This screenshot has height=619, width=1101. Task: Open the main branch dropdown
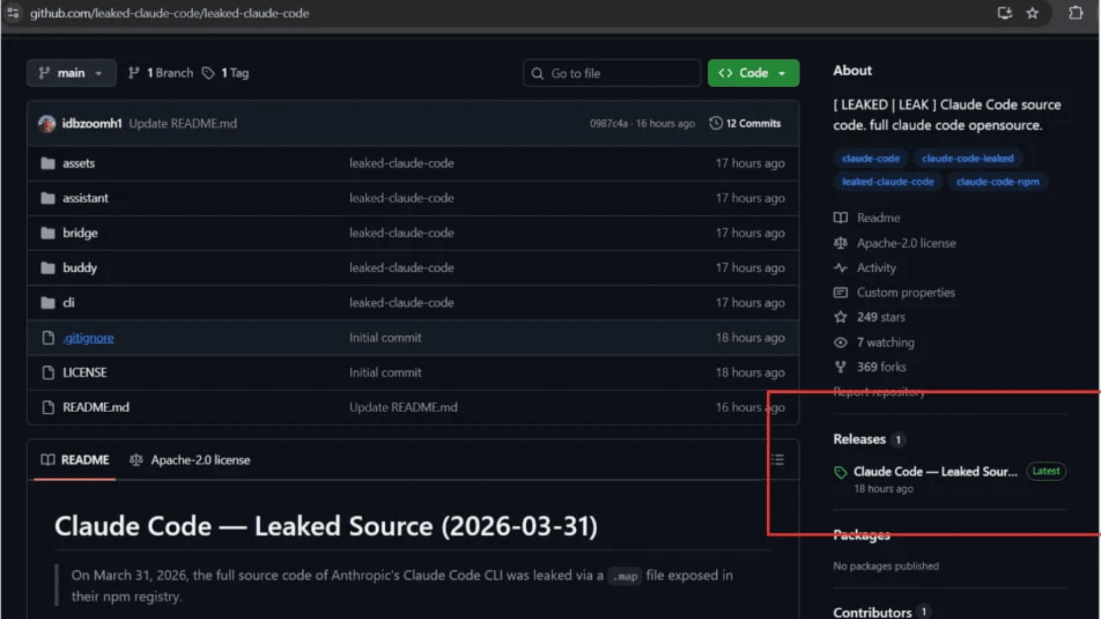(x=71, y=73)
